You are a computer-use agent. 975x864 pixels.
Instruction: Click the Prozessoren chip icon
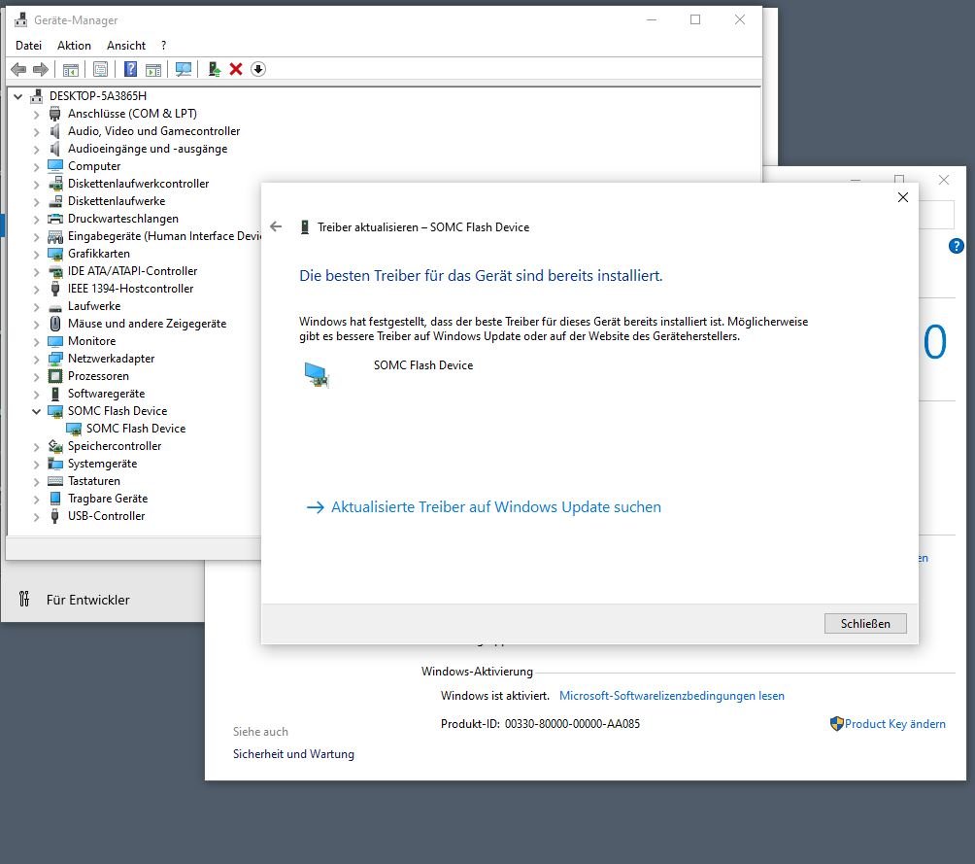tap(55, 376)
